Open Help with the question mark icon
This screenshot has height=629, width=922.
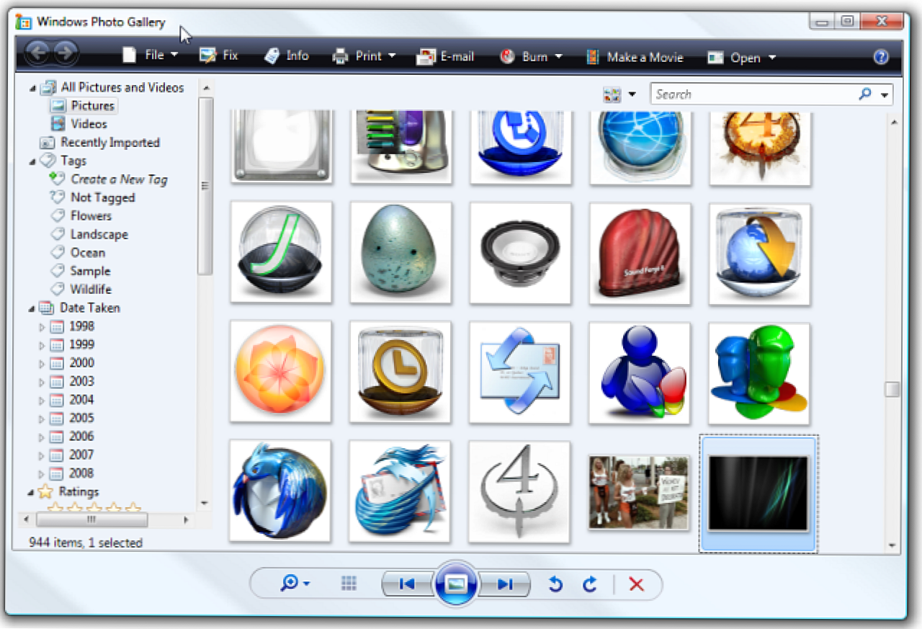click(x=880, y=58)
